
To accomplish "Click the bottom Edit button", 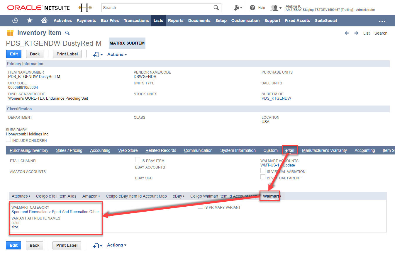I will 13,245.
